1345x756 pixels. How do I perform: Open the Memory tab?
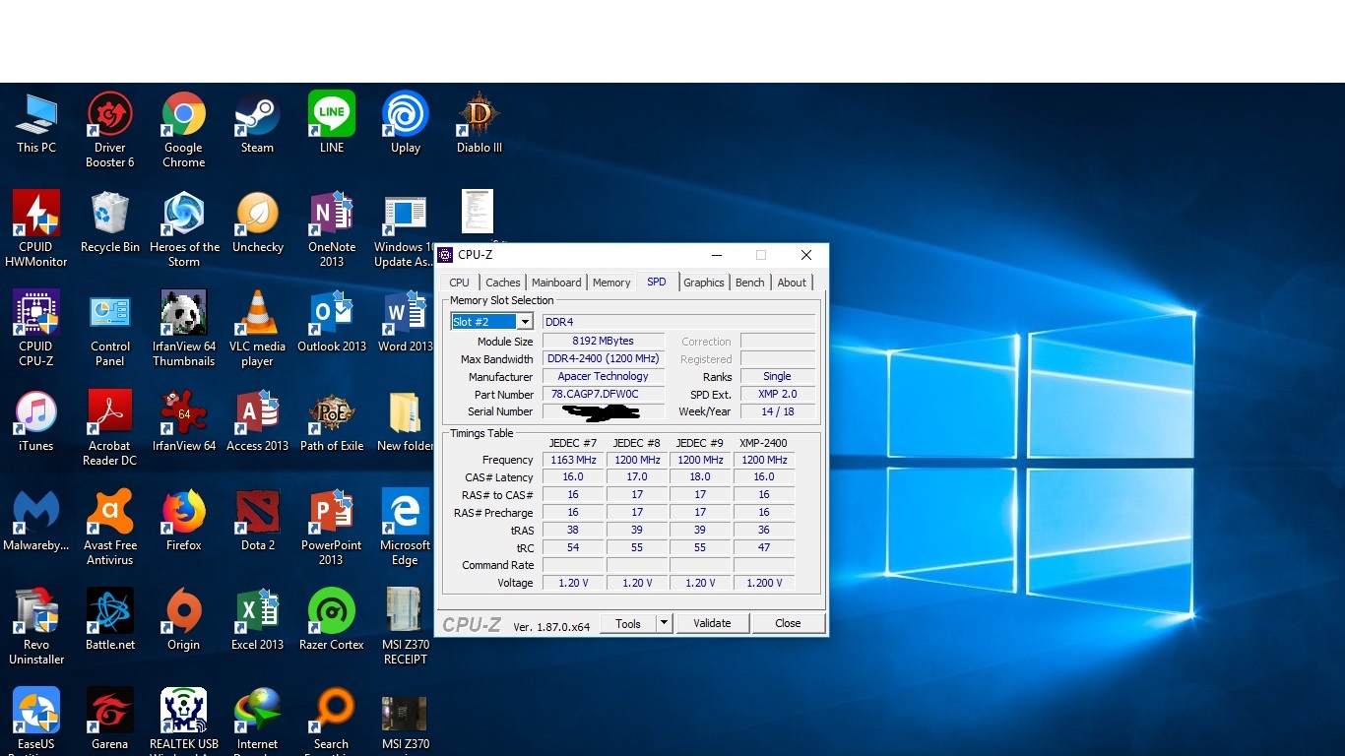click(611, 283)
